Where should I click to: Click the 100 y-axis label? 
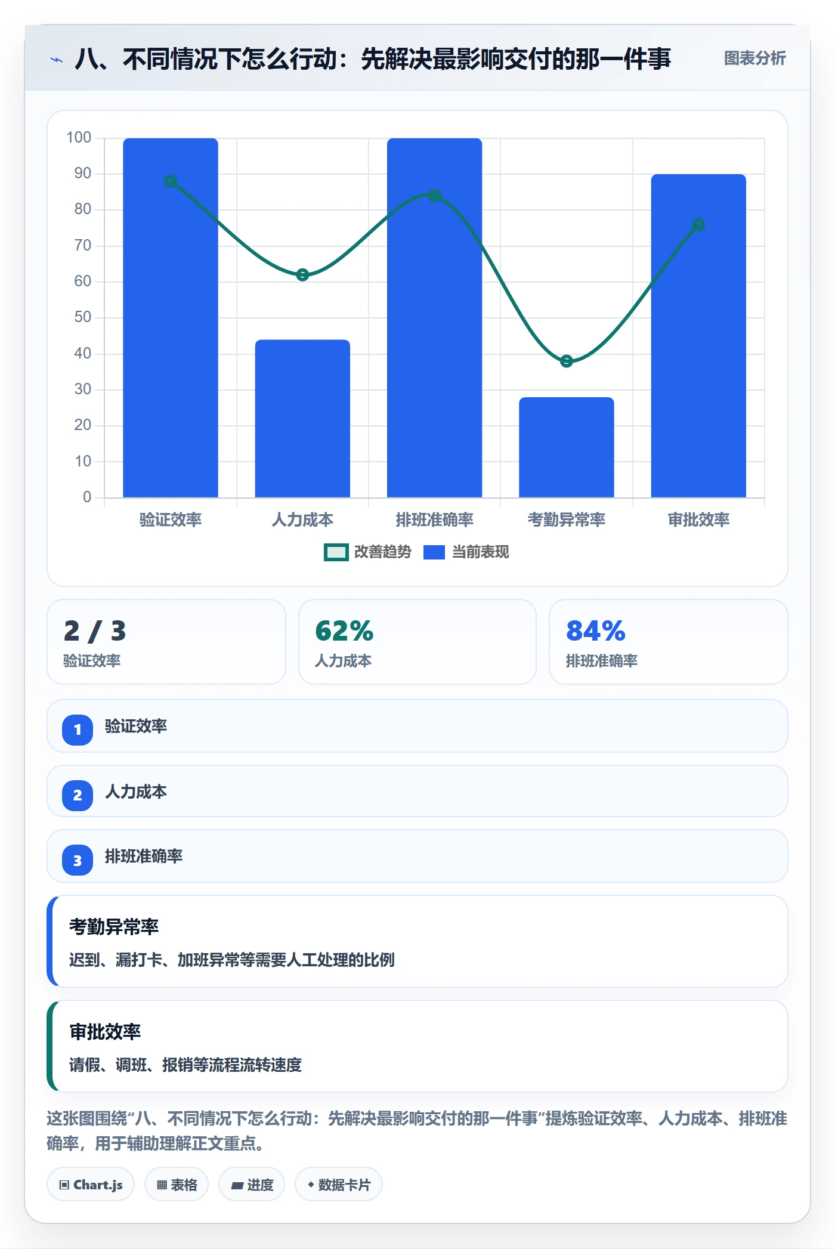tap(79, 137)
